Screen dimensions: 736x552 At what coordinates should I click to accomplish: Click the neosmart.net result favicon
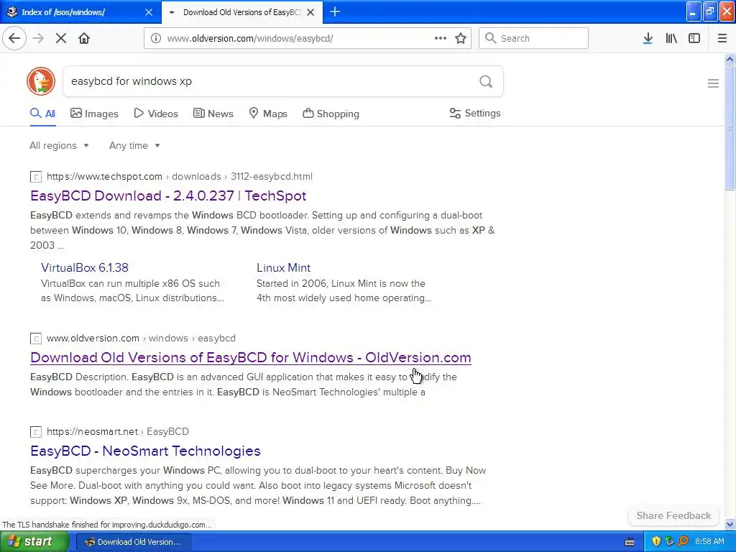click(x=36, y=432)
